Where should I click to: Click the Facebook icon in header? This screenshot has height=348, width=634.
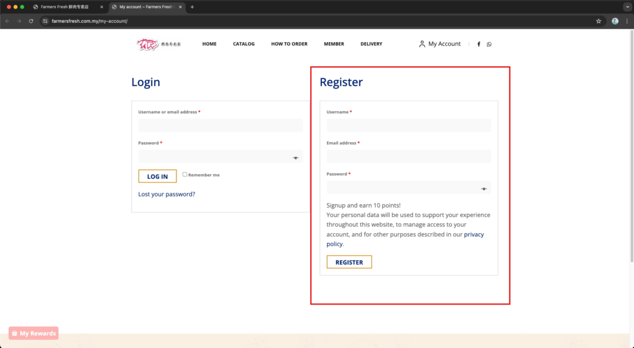tap(479, 44)
